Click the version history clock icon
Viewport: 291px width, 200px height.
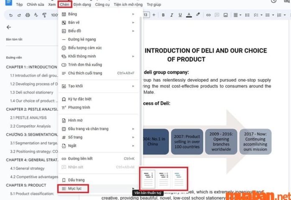[273, 2]
